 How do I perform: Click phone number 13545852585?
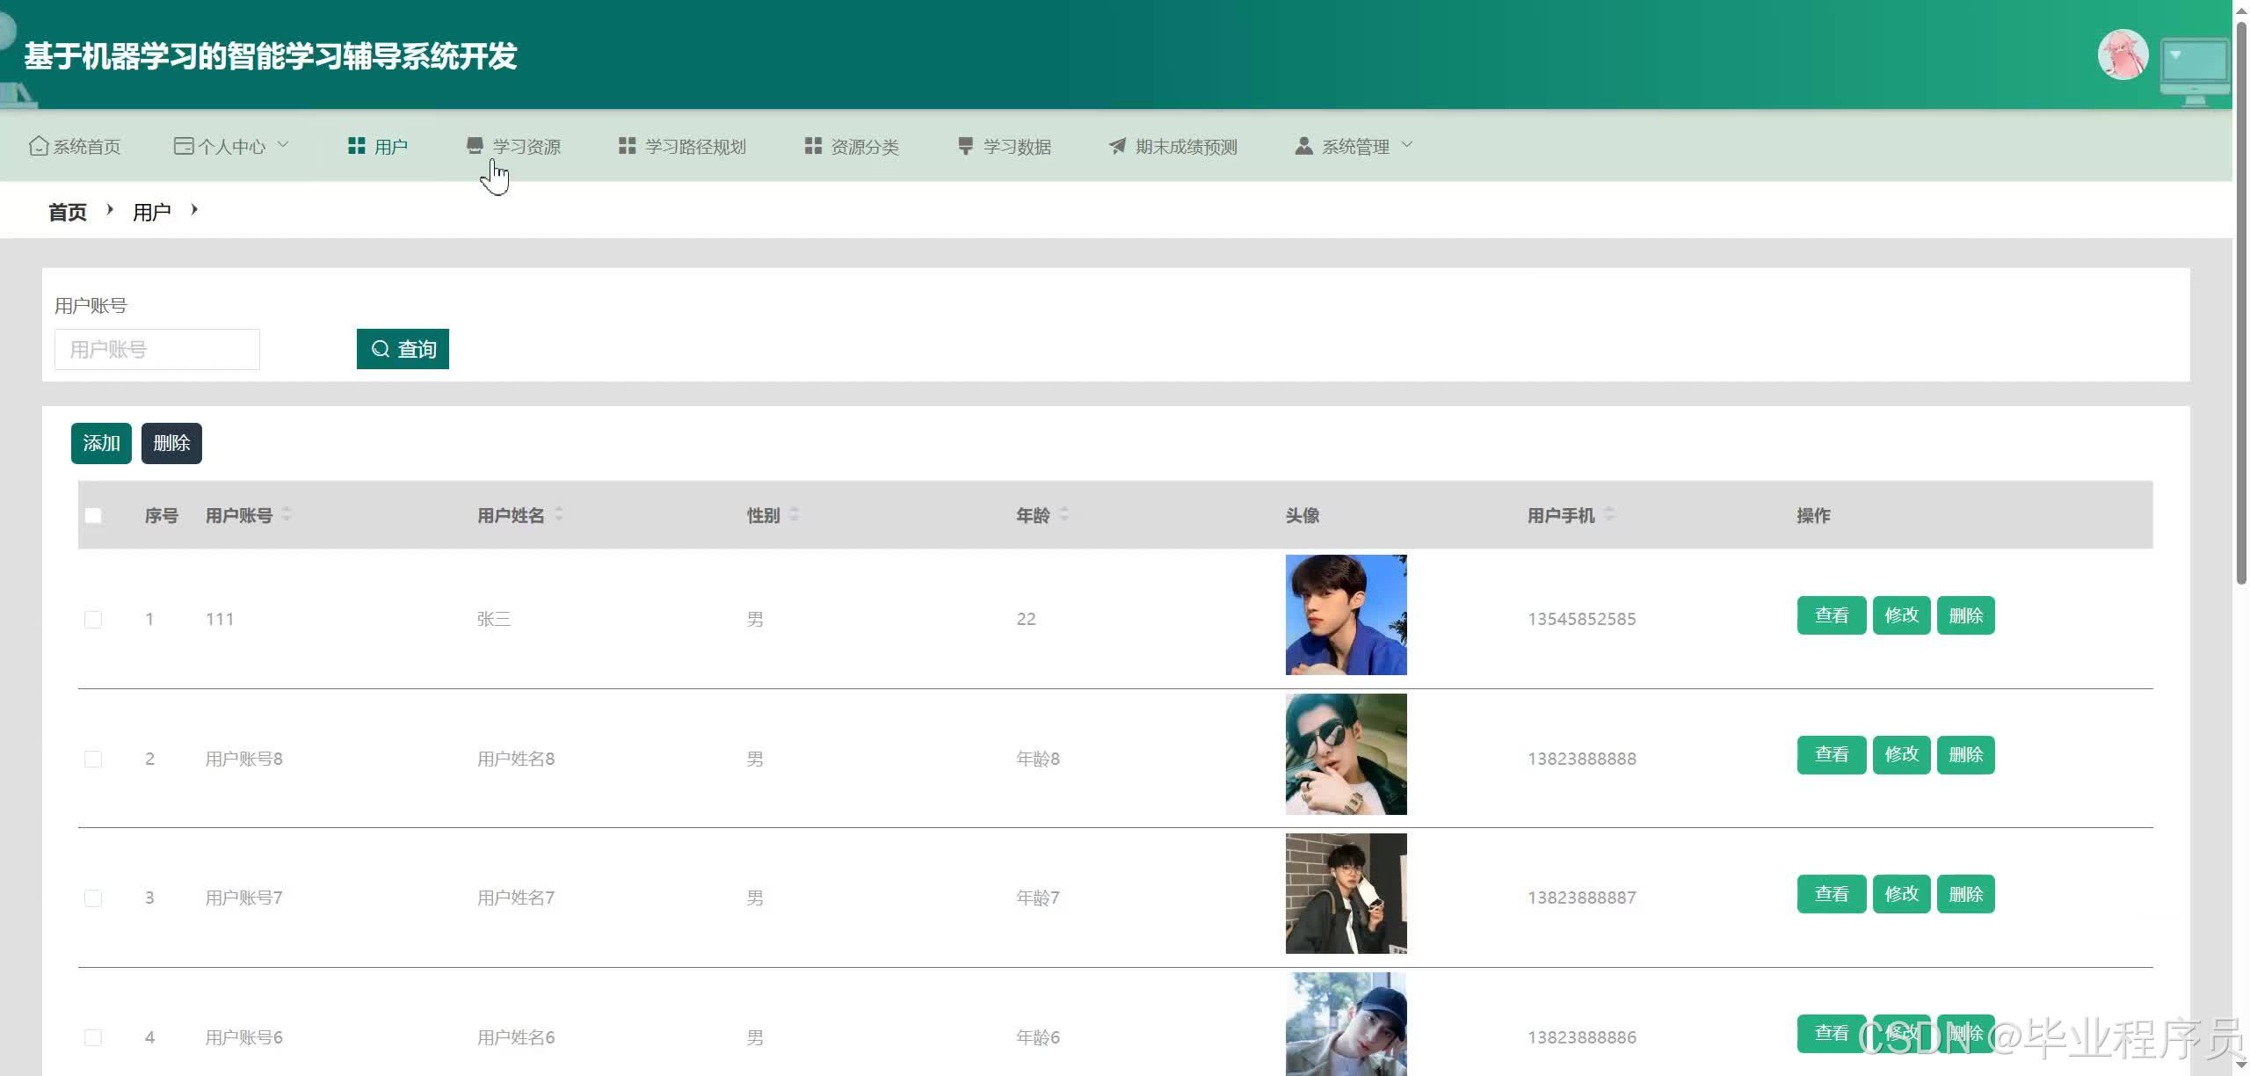pos(1581,619)
